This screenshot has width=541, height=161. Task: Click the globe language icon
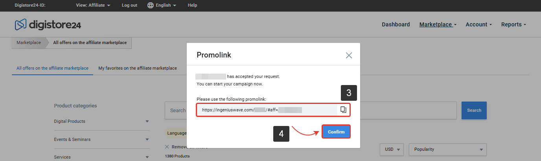[150, 5]
